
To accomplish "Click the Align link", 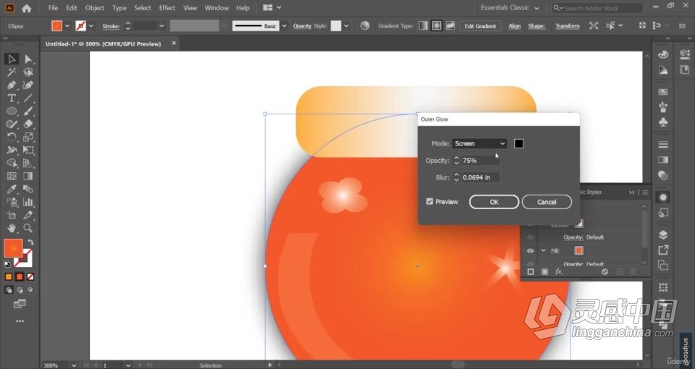I will pos(515,26).
